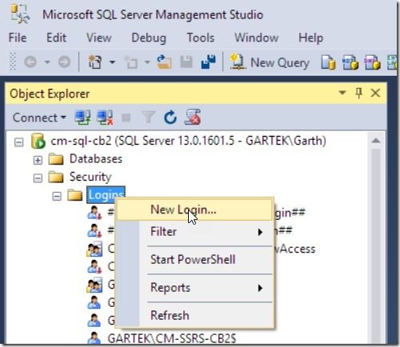Click the Save All icon
The height and width of the screenshot is (347, 400).
coord(208,62)
